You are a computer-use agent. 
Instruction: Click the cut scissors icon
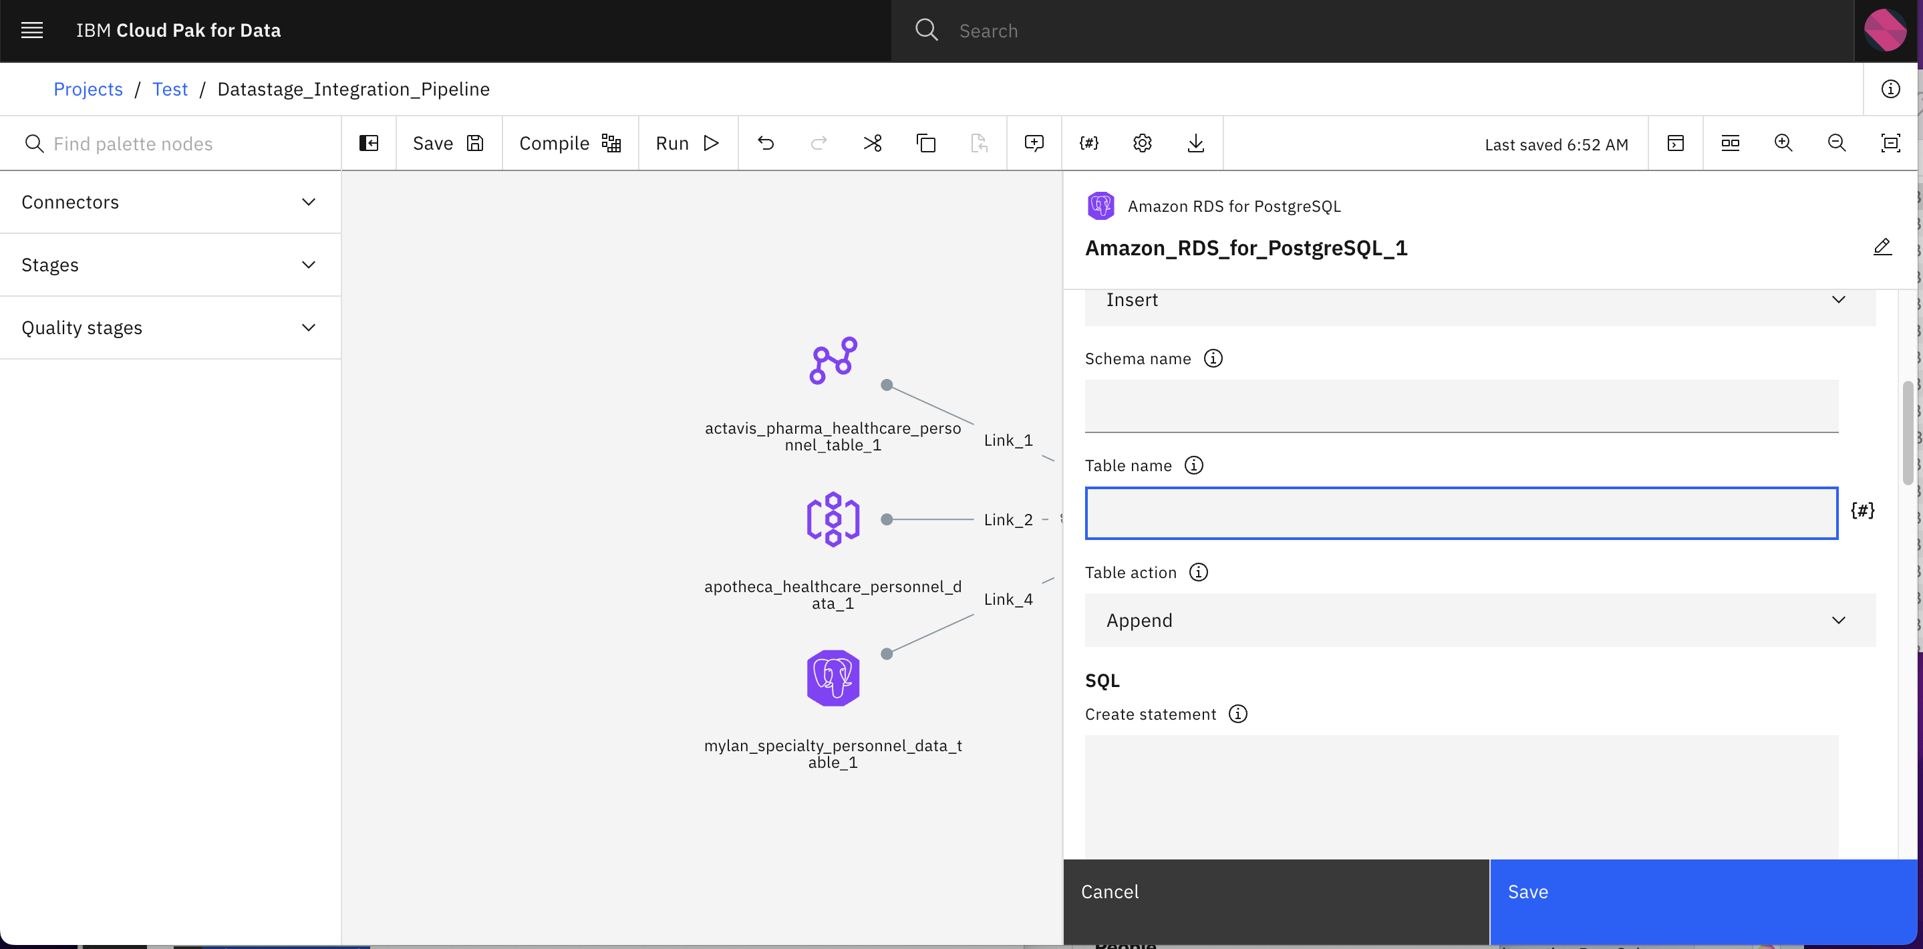coord(873,144)
